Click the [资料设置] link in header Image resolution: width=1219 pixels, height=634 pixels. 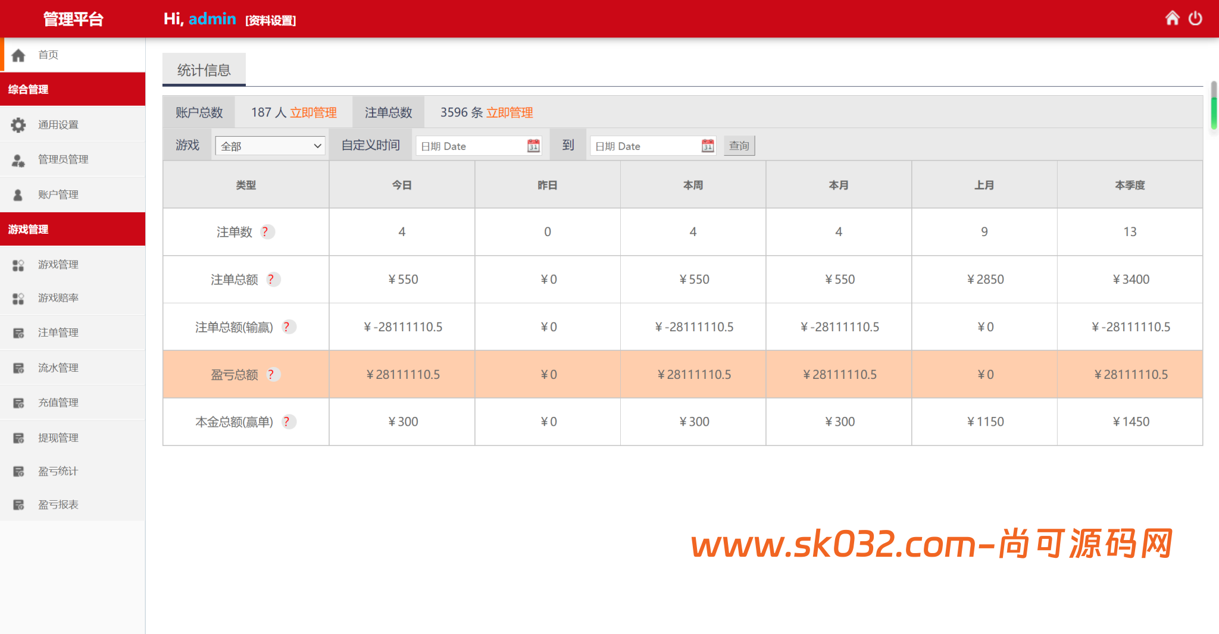[271, 20]
